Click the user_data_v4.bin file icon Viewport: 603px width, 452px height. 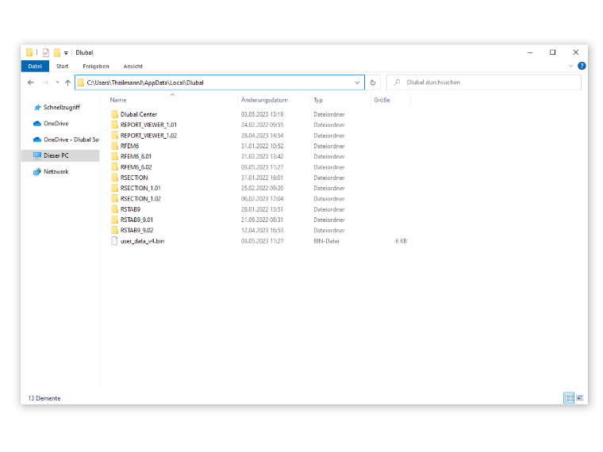click(114, 241)
